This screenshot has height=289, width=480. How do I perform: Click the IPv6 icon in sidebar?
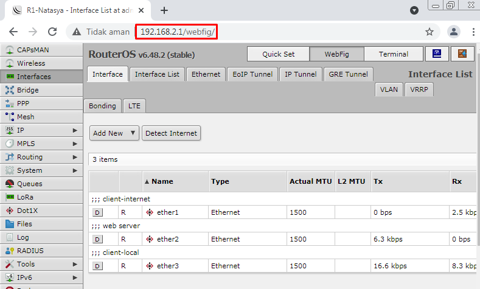tap(10, 277)
